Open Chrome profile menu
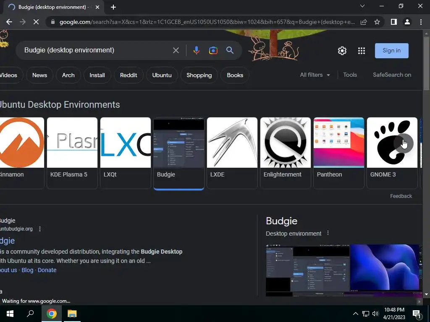The width and height of the screenshot is (430, 322). [407, 22]
